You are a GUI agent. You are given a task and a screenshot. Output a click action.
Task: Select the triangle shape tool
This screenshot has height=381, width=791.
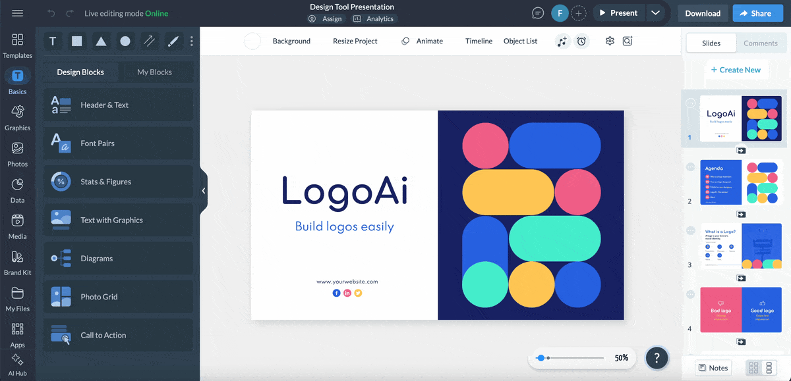pos(101,41)
